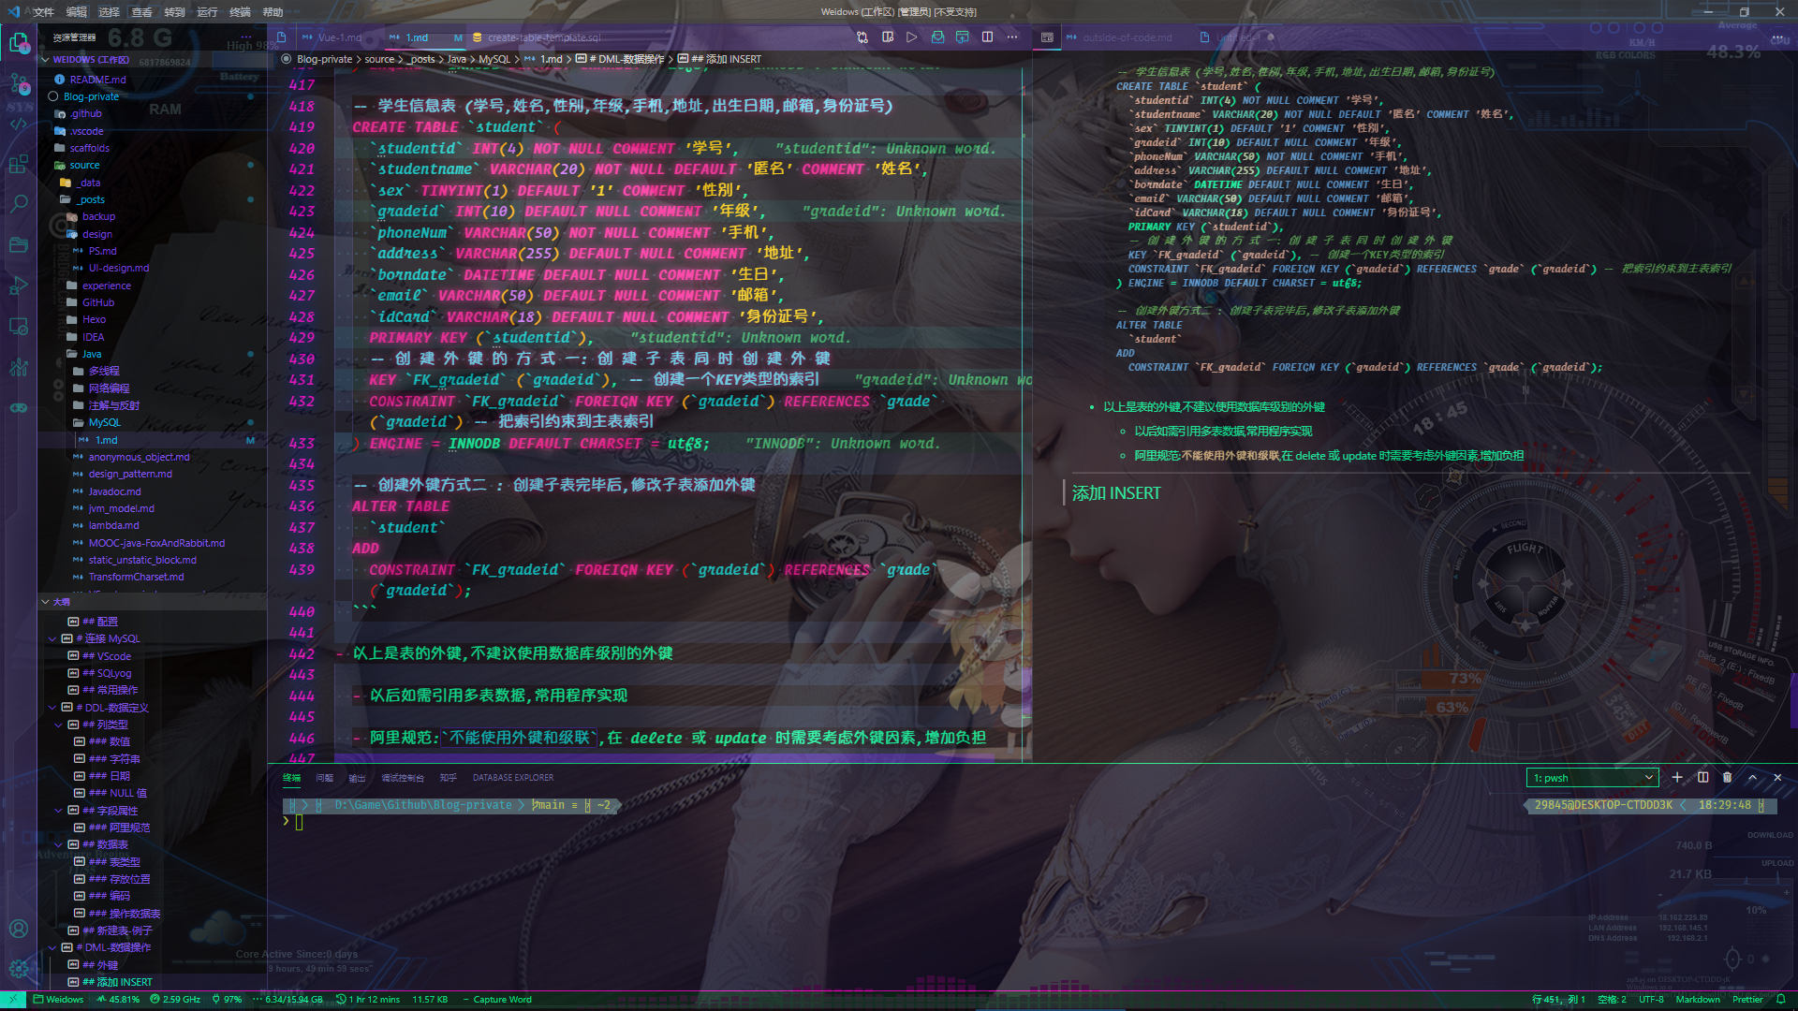Open the 编辑 (Edit) menu
Viewport: 1798px width, 1011px height.
pos(77,12)
